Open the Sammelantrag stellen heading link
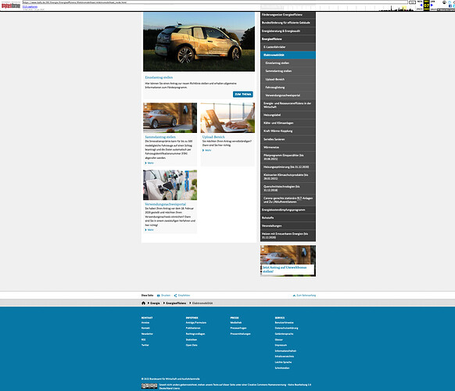The image size is (455, 391). point(160,137)
